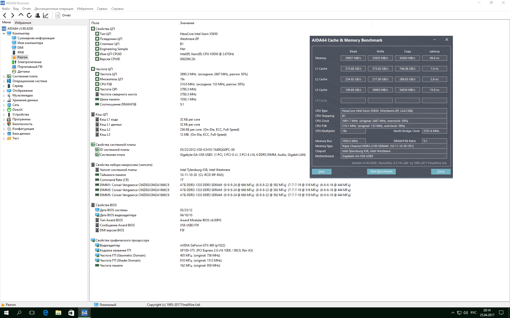
Task: Select Датчики sensors item in tree
Action: (x=23, y=72)
